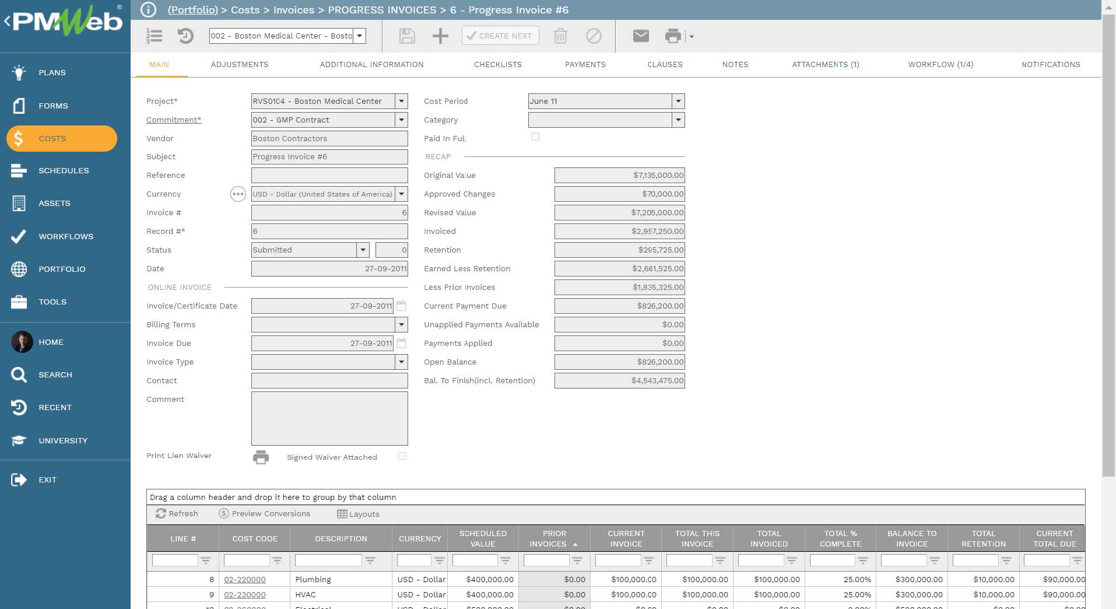Open calendar picker for Invoice Due
The height and width of the screenshot is (609, 1116).
click(x=401, y=343)
